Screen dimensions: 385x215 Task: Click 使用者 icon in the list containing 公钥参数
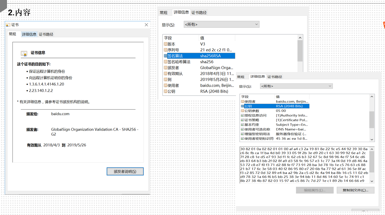click(x=243, y=101)
